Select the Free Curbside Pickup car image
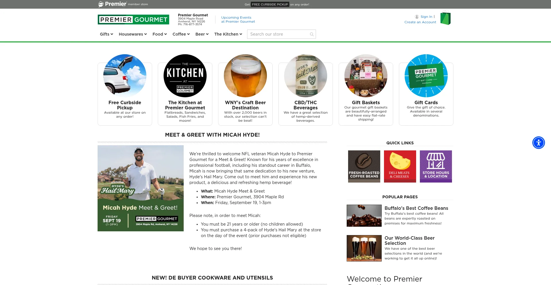Image resolution: width=551 pixels, height=285 pixels. point(125,76)
